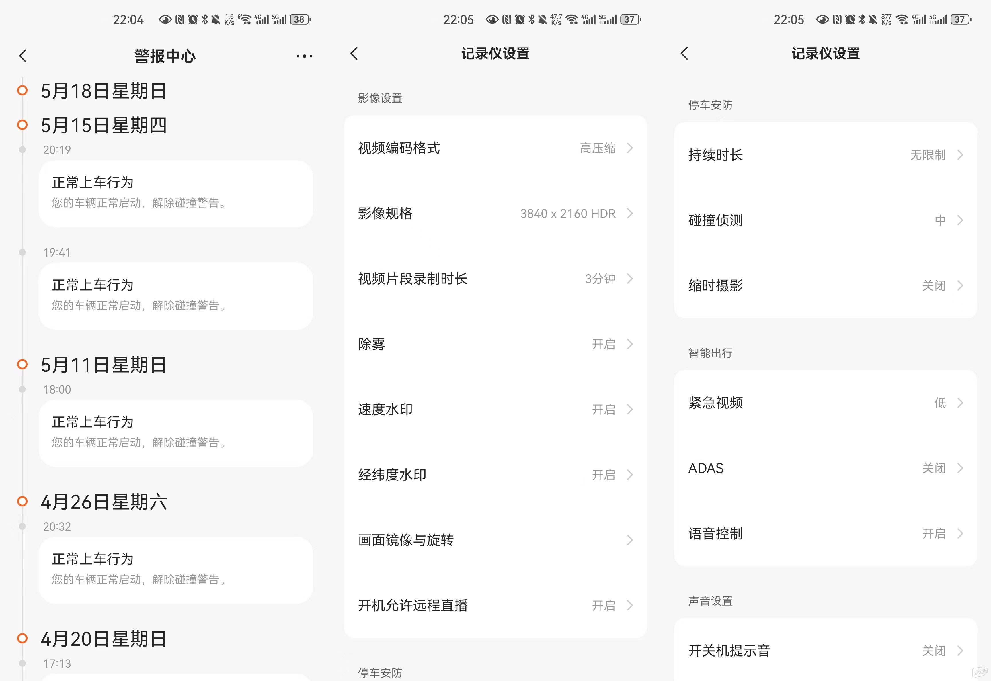This screenshot has width=991, height=681.
Task: Open 画面镜像与旋转 settings
Action: (495, 540)
